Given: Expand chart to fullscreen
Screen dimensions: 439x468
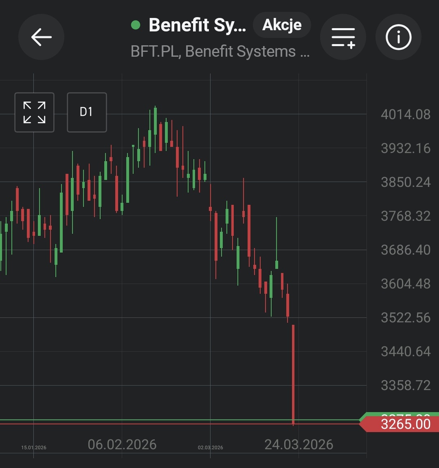Looking at the screenshot, I should tap(34, 112).
